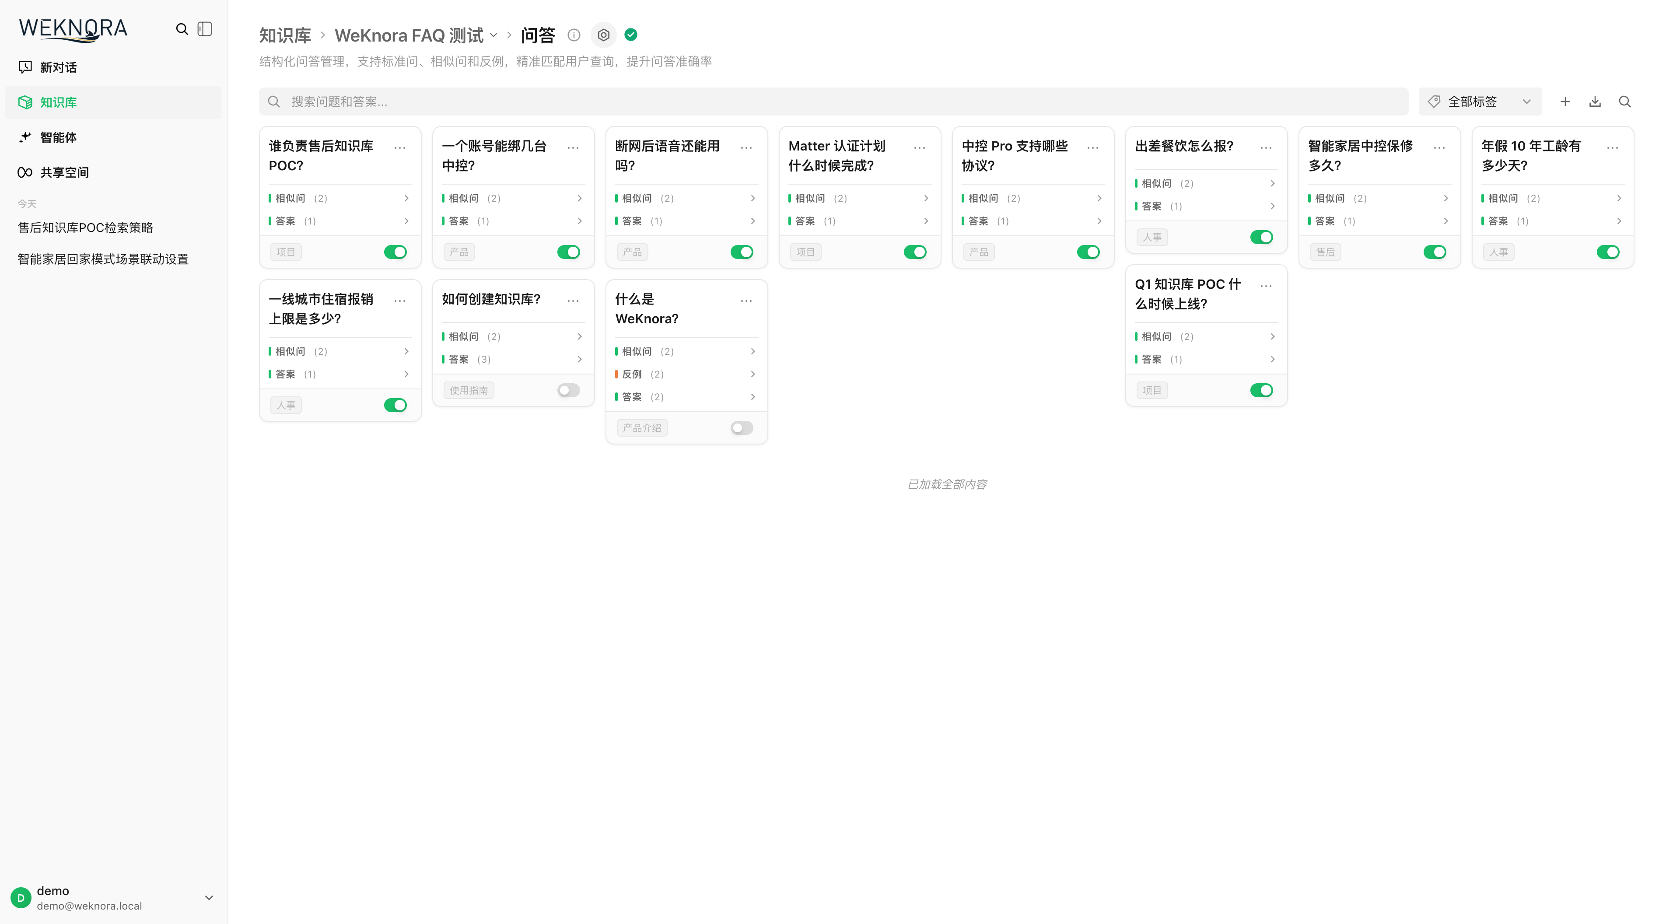The height and width of the screenshot is (924, 1680).
Task: Open retrieval test search icon in toolbar
Action: coord(1625,102)
